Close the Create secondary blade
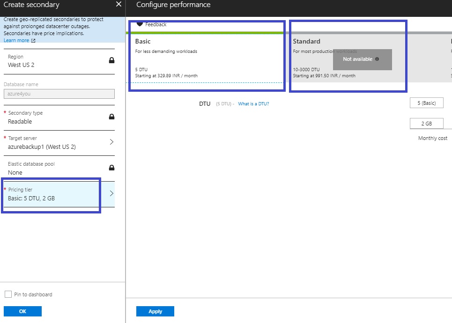Viewport: 452px width, 323px height. click(x=119, y=5)
